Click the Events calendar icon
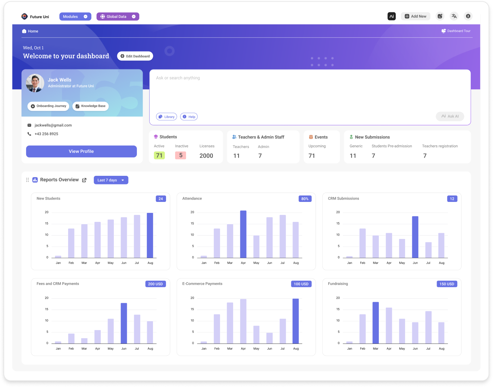The width and height of the screenshot is (493, 387). tap(311, 137)
